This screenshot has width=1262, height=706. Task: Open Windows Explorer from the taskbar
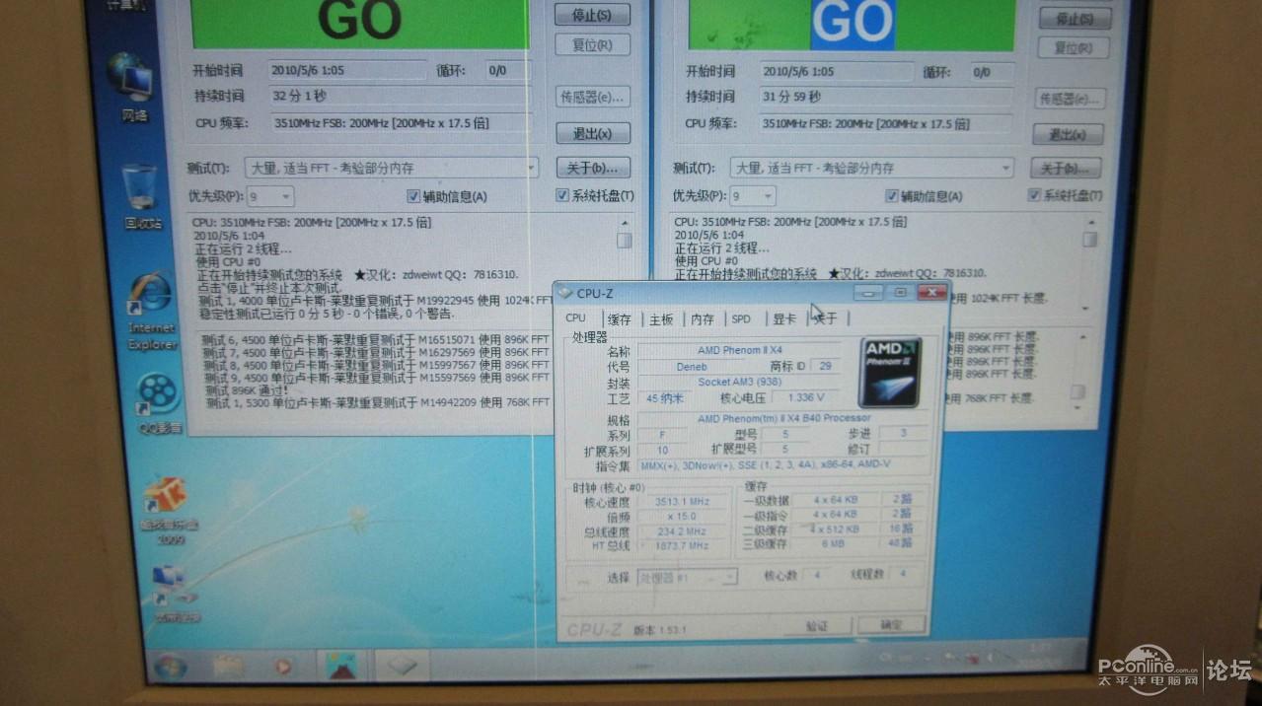pyautogui.click(x=228, y=667)
